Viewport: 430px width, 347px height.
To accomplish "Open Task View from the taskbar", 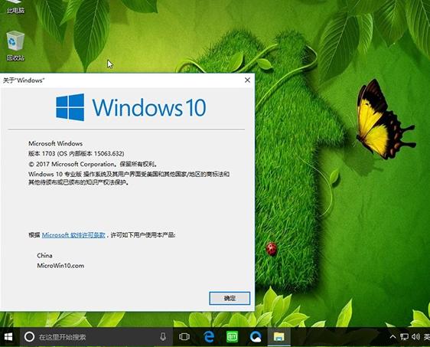I will pos(184,337).
